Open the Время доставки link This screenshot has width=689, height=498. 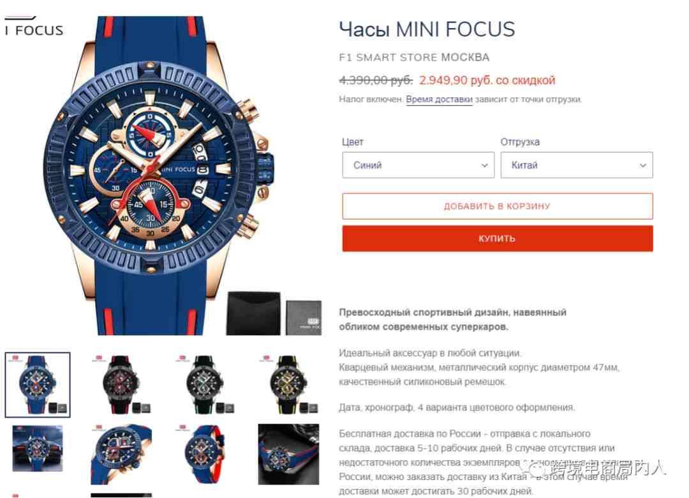[x=439, y=100]
